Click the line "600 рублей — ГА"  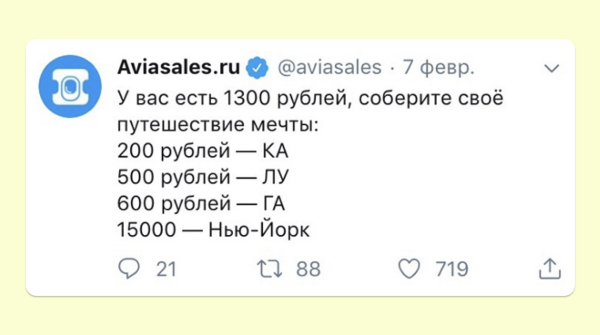click(201, 204)
